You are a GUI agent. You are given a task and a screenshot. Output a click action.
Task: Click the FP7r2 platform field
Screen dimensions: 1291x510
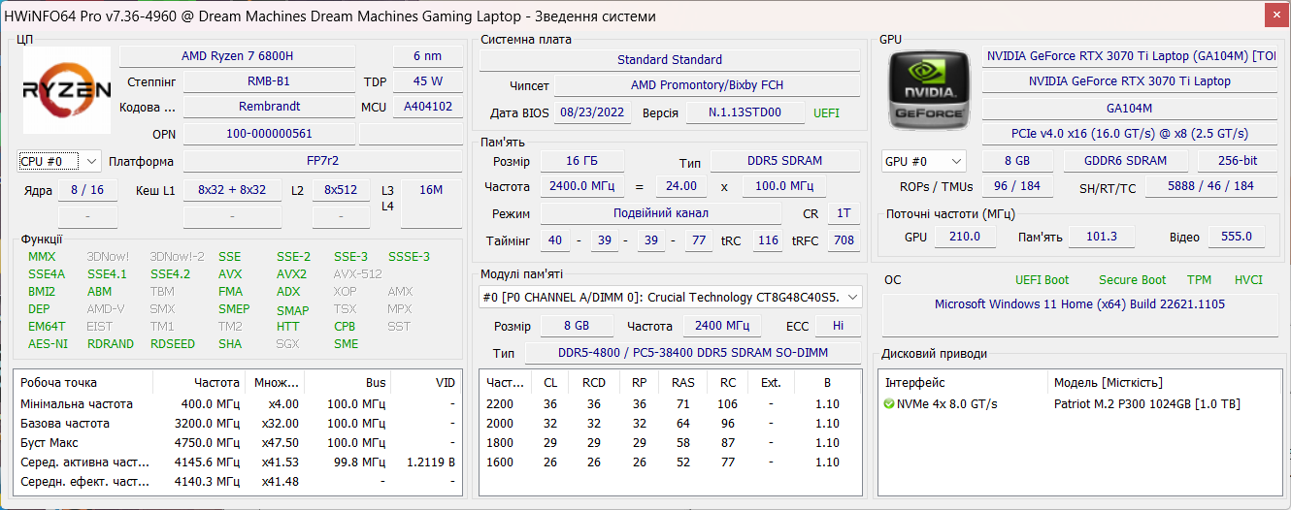click(x=322, y=161)
